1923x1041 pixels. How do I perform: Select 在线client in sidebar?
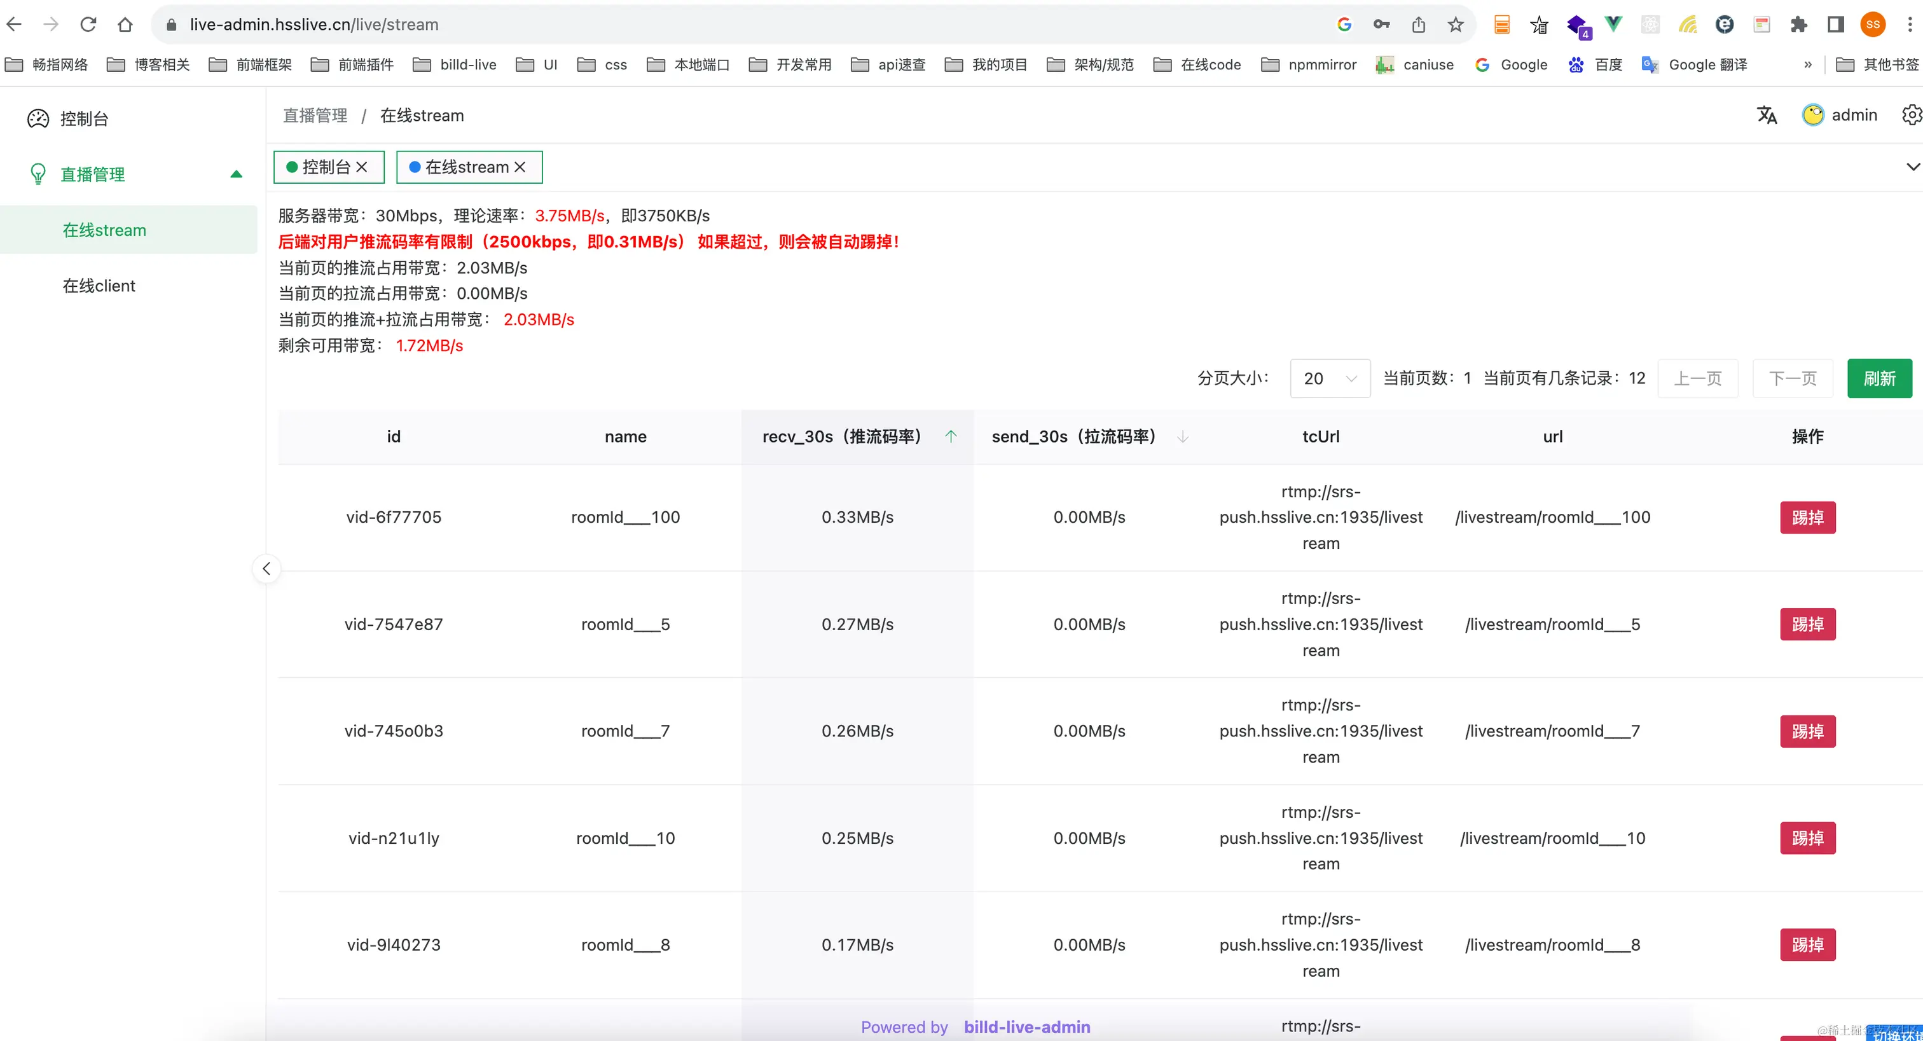click(x=128, y=286)
